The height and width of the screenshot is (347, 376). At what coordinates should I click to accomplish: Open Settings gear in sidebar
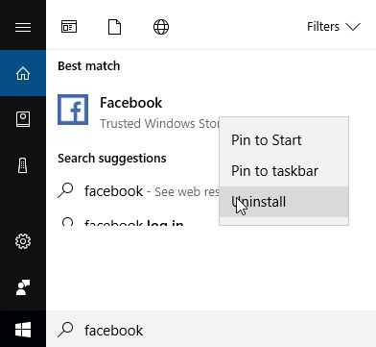[x=23, y=241]
